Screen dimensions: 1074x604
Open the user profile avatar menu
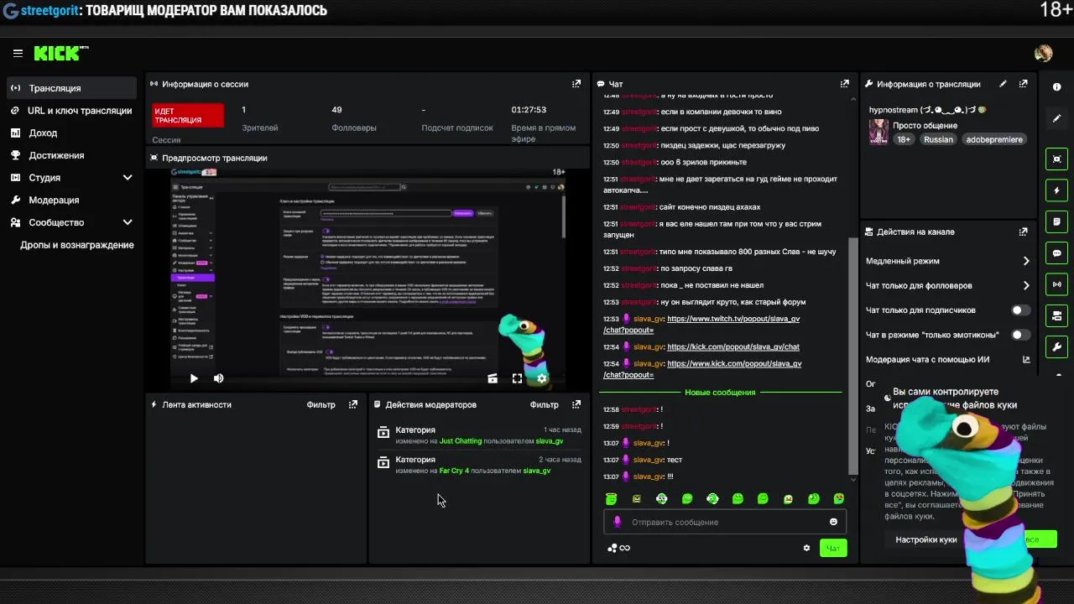click(x=1043, y=53)
